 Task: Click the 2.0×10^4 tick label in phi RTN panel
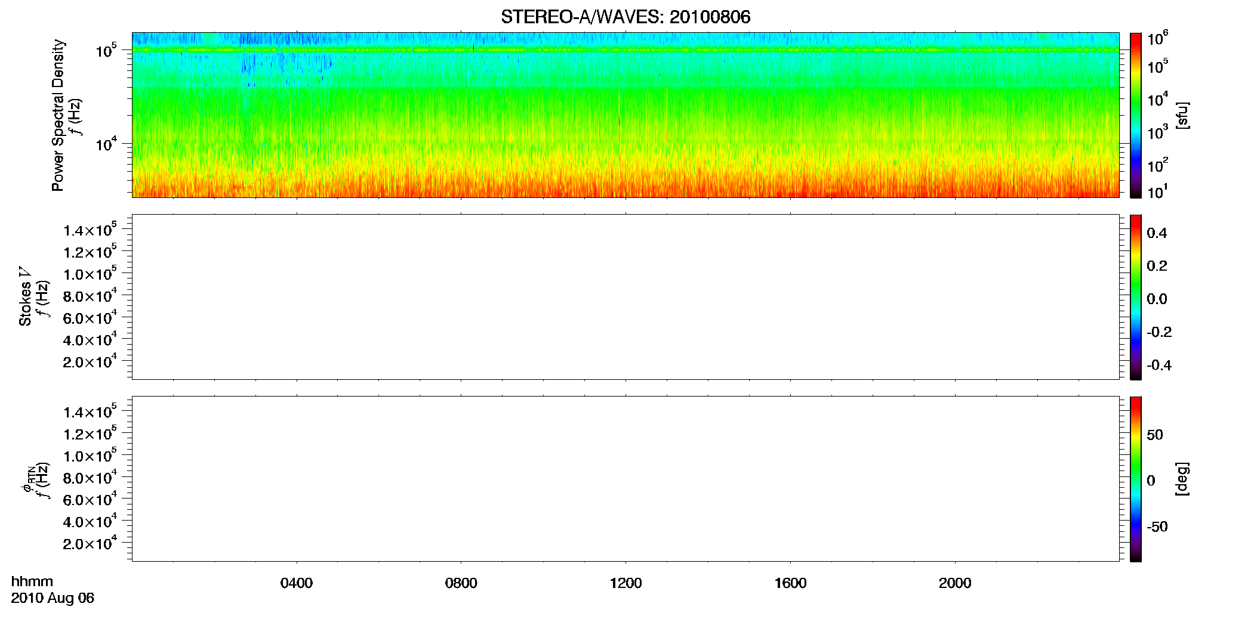[90, 543]
